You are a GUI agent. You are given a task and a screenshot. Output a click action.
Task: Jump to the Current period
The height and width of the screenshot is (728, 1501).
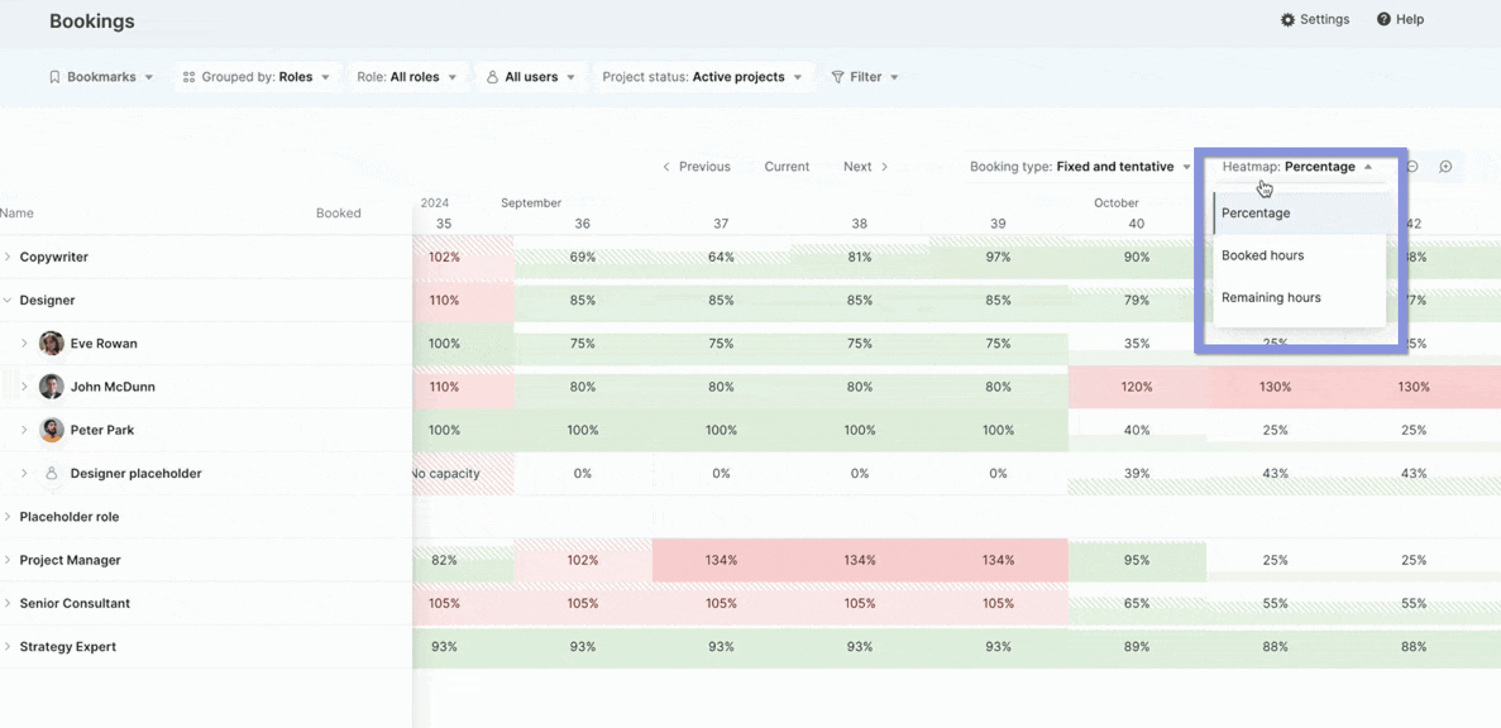(787, 167)
